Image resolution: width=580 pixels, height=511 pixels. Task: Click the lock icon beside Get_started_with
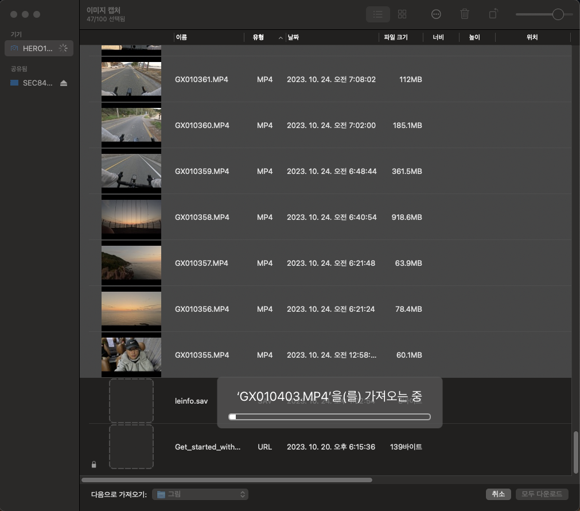tap(94, 464)
